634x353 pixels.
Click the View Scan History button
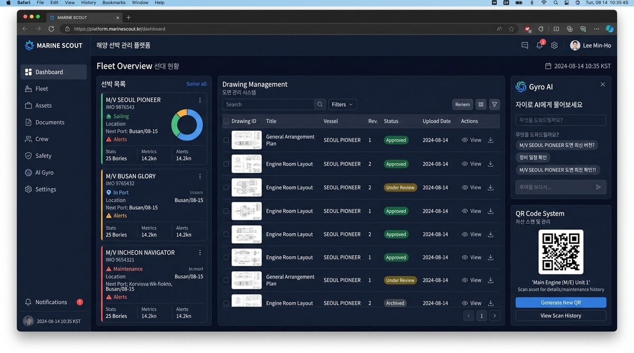(561, 316)
